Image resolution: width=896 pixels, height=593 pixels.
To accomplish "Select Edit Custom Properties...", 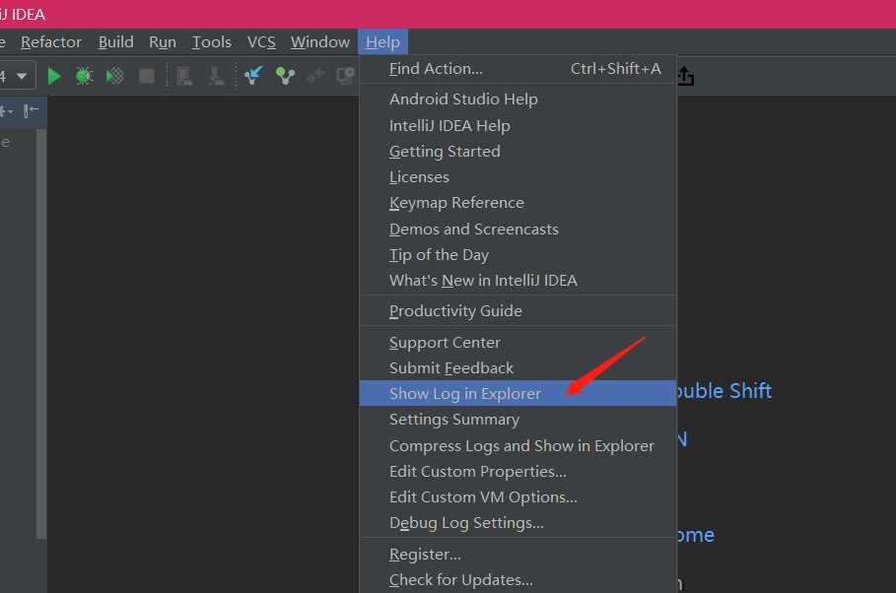I will [517, 471].
